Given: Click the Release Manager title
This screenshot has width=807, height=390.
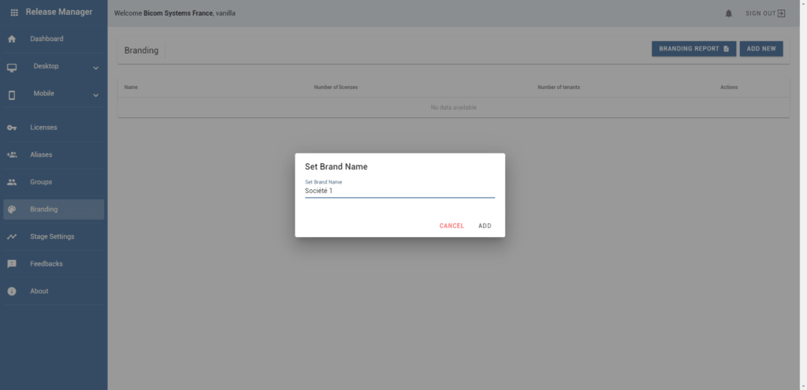Looking at the screenshot, I should 58,12.
